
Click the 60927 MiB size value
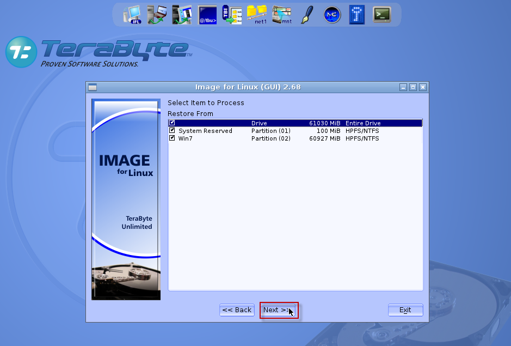(x=324, y=138)
